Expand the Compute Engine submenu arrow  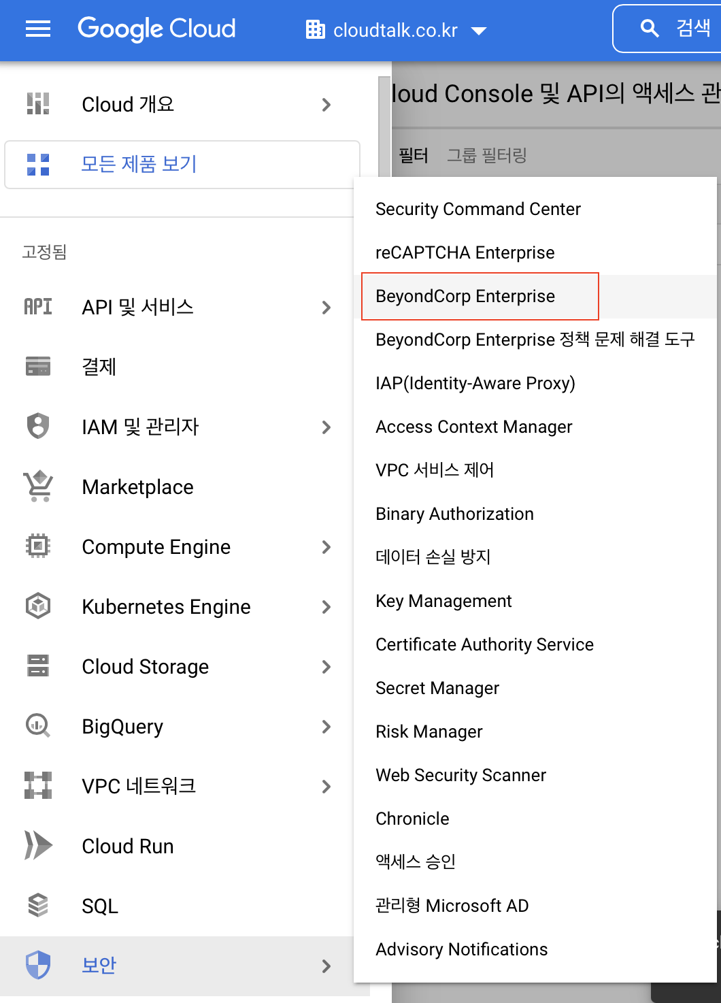point(326,547)
